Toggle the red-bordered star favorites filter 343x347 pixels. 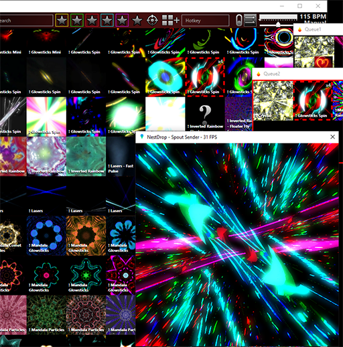tap(92, 20)
